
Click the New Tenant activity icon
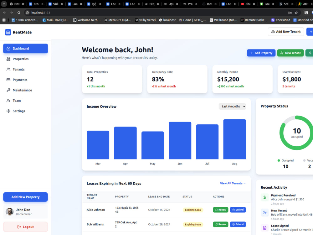coord(265,213)
